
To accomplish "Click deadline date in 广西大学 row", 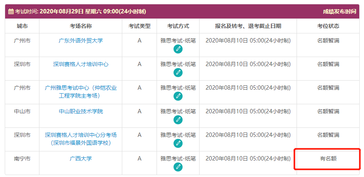I will (248, 159).
